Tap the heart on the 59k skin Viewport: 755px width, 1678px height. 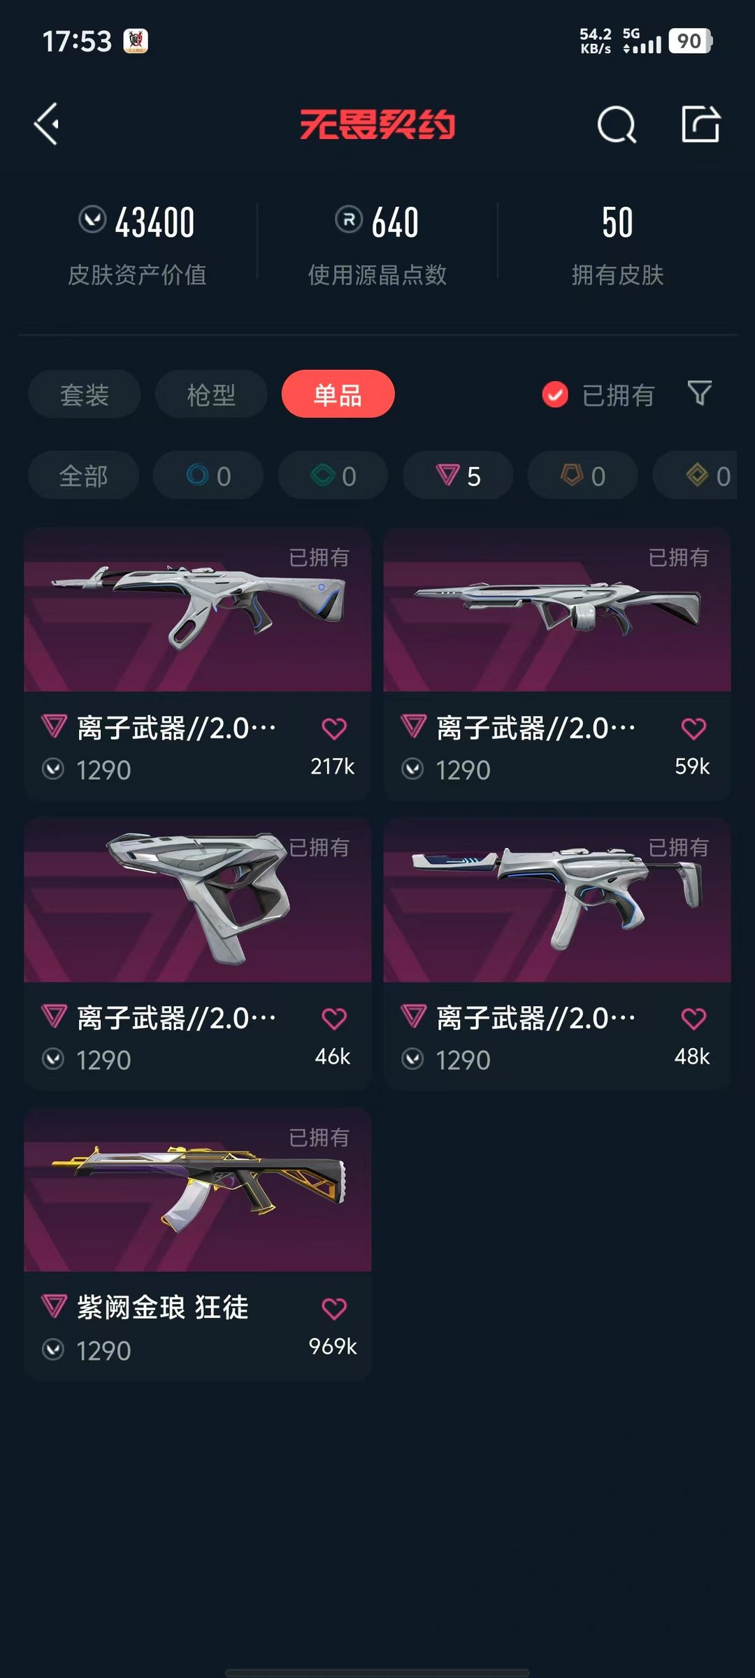click(693, 729)
